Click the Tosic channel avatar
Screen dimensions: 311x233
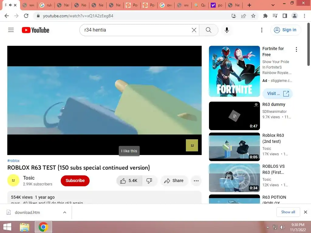click(x=13, y=180)
